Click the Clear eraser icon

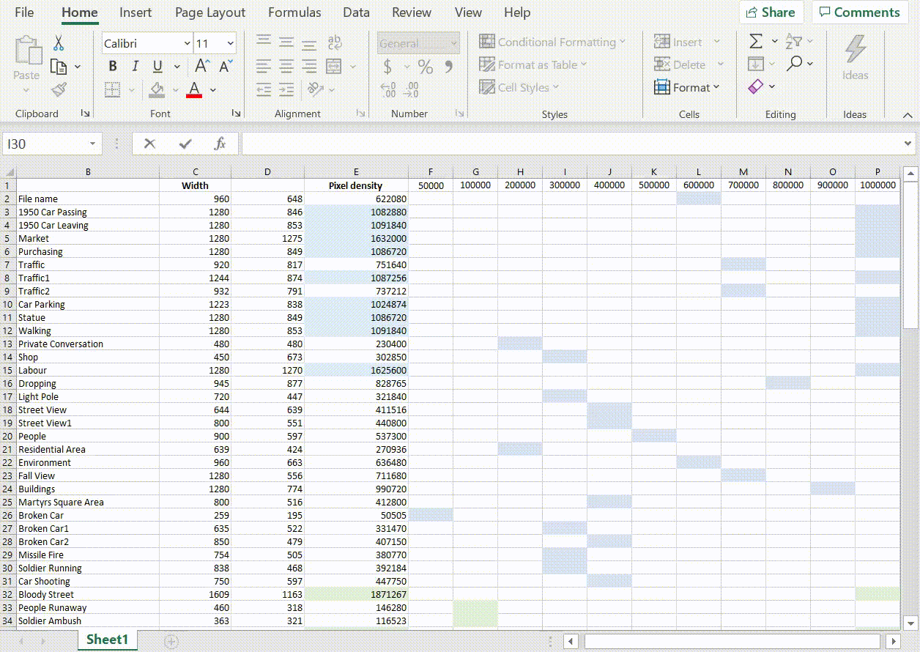click(x=756, y=87)
